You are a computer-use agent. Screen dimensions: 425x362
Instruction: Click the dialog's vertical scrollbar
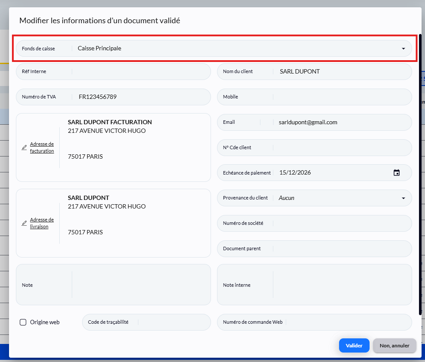coord(420,175)
